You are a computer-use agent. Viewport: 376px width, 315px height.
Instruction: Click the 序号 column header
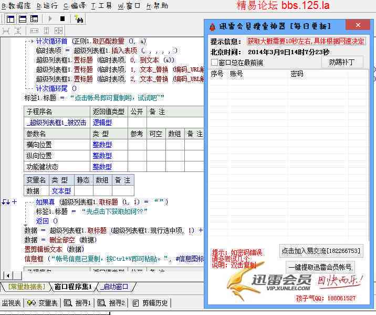(x=218, y=74)
